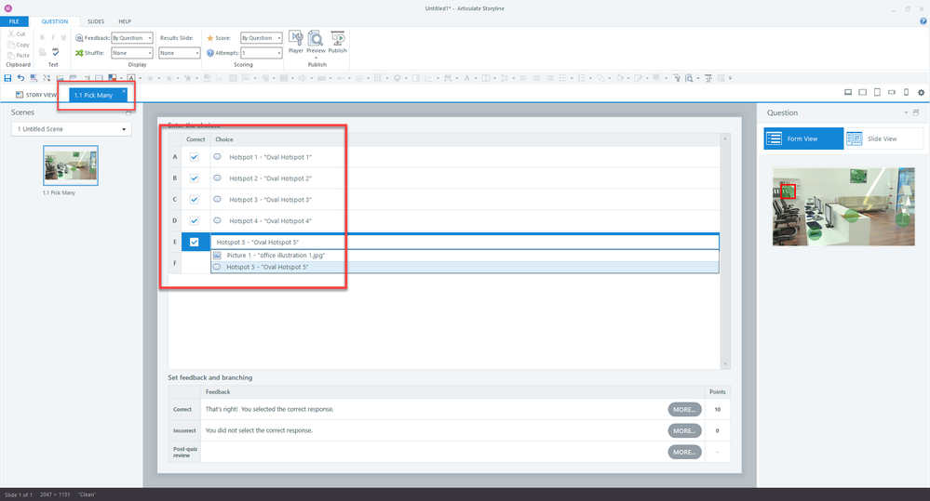Click MORE button for Correct feedback
930x501 pixels.
tap(684, 409)
